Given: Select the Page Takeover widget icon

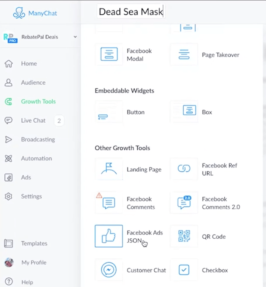Looking at the screenshot, I should [184, 55].
